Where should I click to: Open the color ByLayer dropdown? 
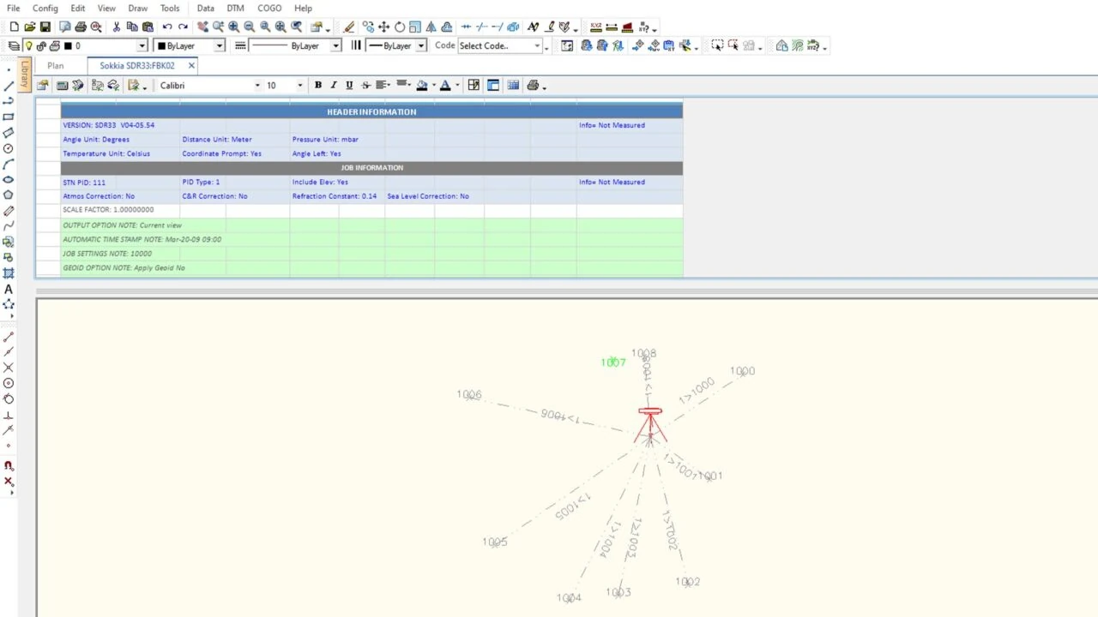pyautogui.click(x=220, y=45)
